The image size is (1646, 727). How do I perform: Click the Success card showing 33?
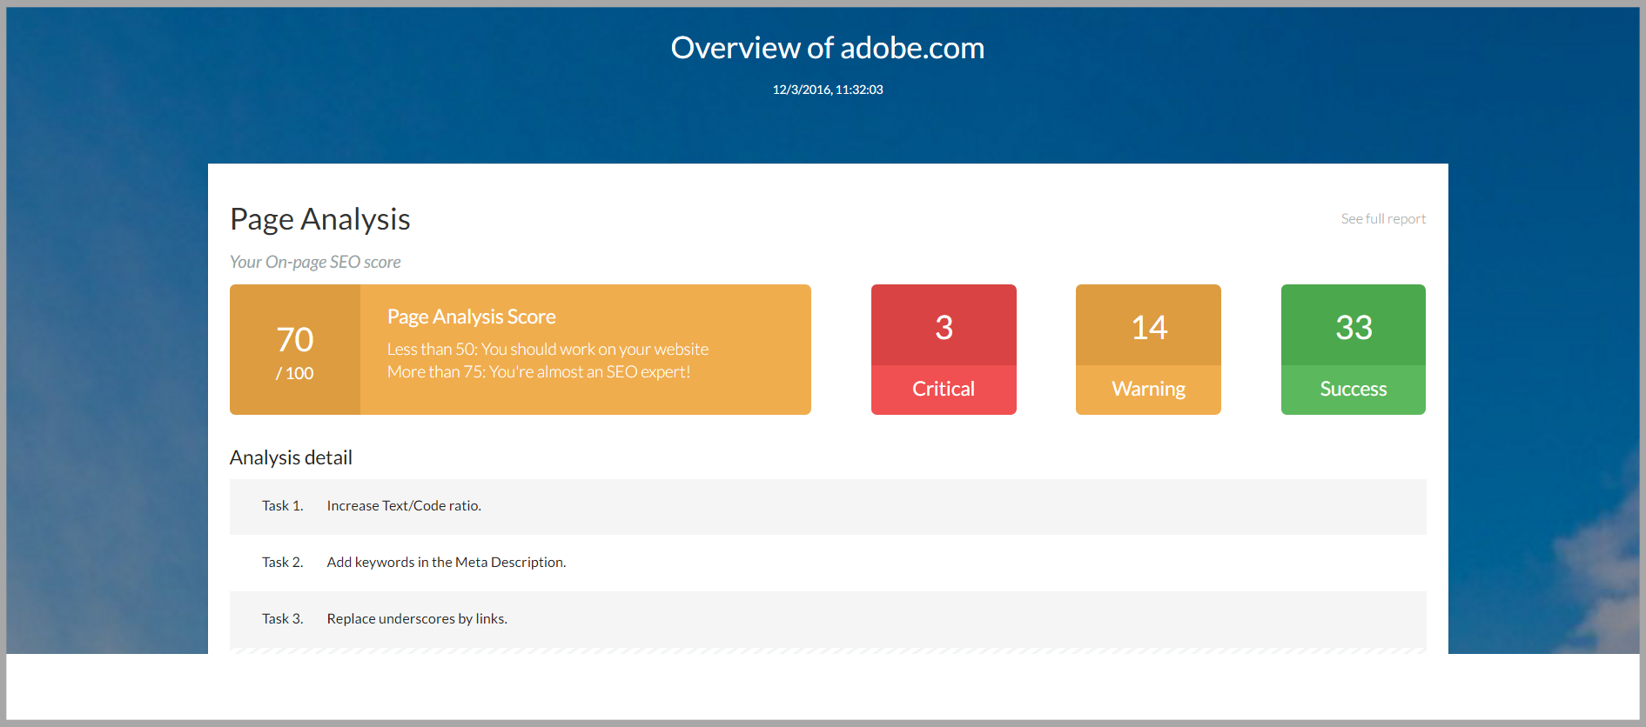(x=1354, y=350)
